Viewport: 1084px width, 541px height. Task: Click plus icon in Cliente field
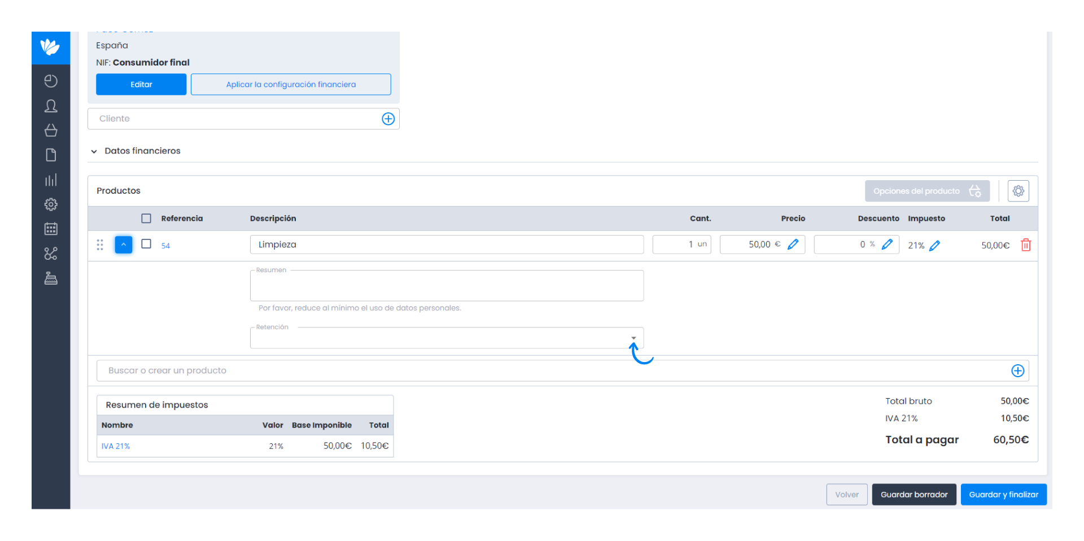(388, 119)
